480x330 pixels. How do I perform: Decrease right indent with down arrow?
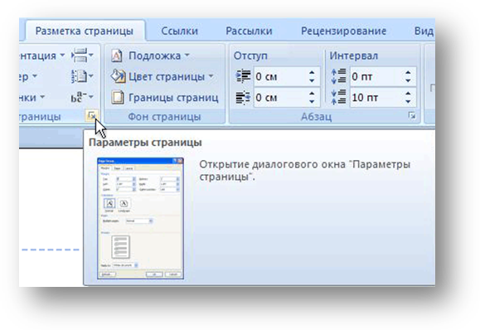click(312, 102)
